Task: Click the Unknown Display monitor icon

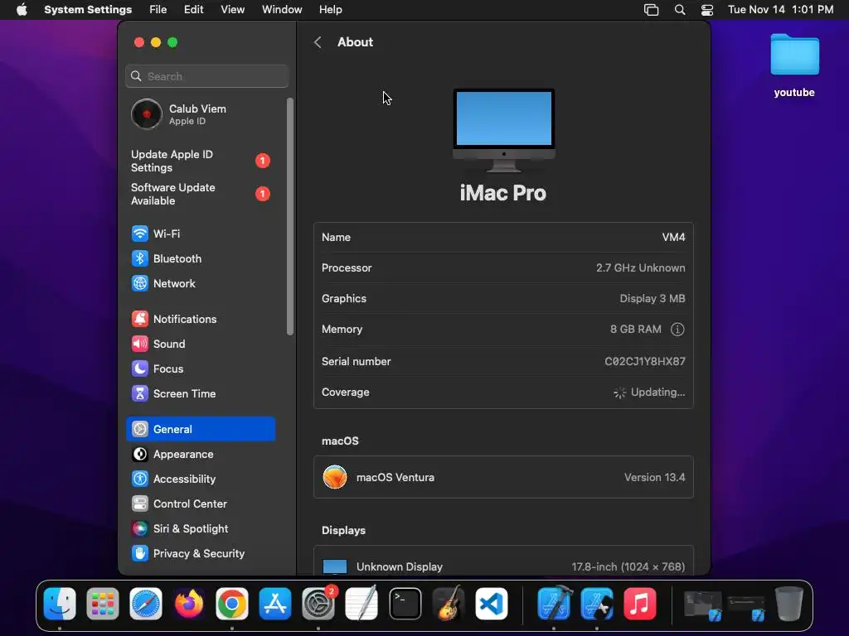Action: point(335,566)
